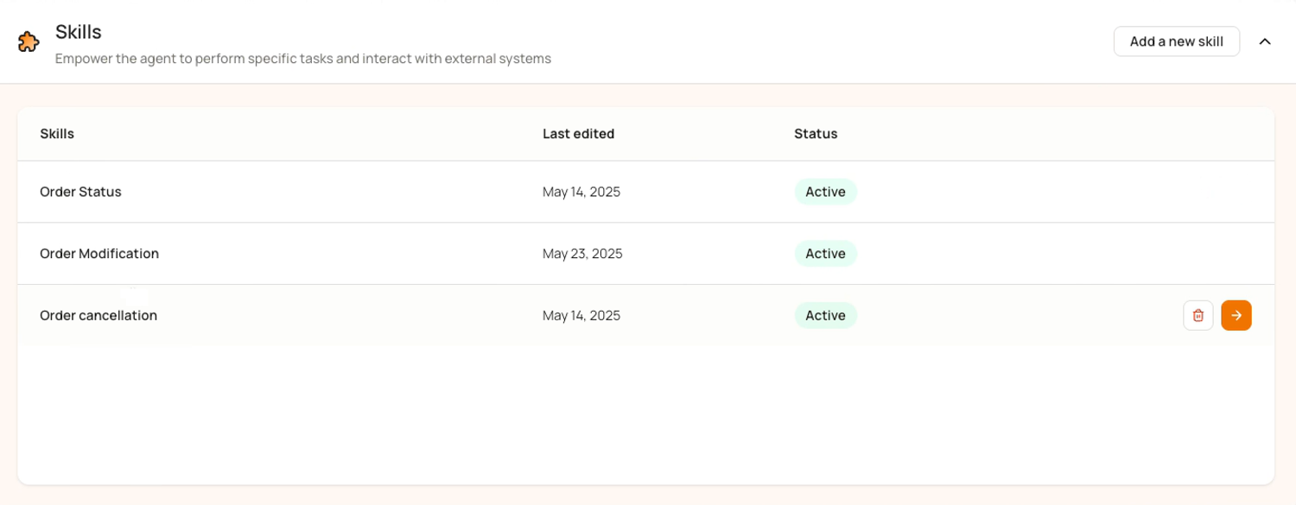Image resolution: width=1296 pixels, height=505 pixels.
Task: Open Order cancellation with the orange arrow button
Action: [1236, 316]
